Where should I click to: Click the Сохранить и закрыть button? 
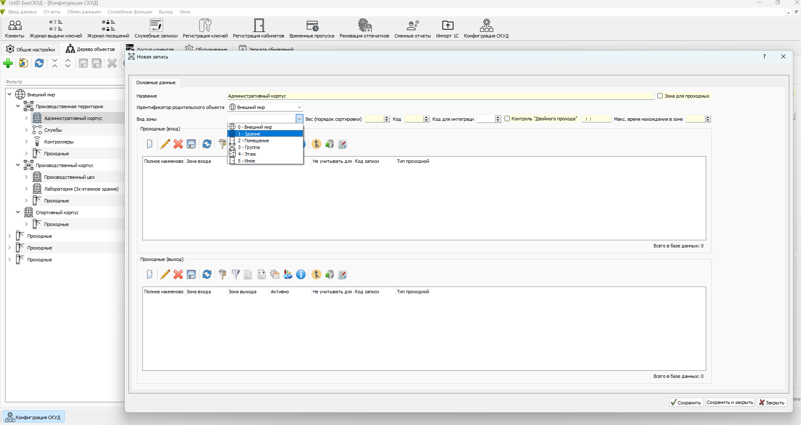pos(730,403)
